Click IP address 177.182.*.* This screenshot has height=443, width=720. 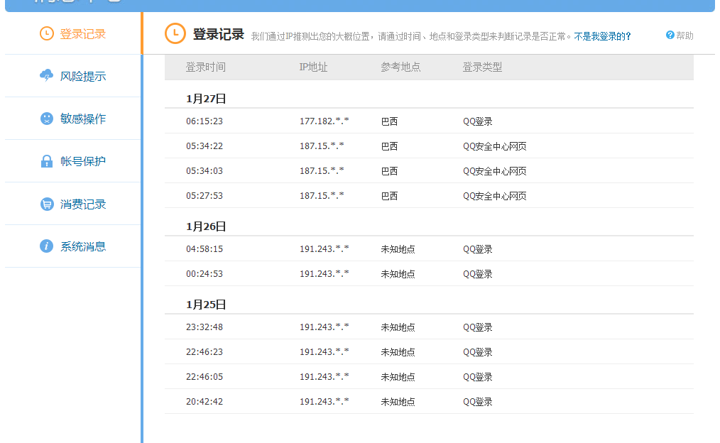[324, 121]
